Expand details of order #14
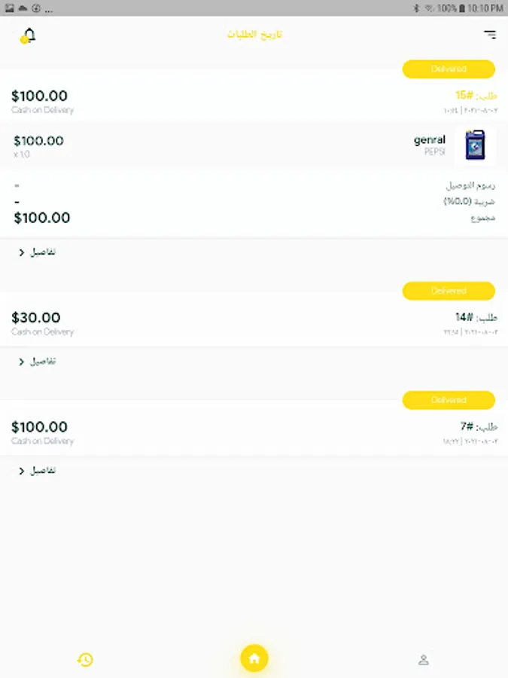508x678 pixels. click(x=38, y=362)
